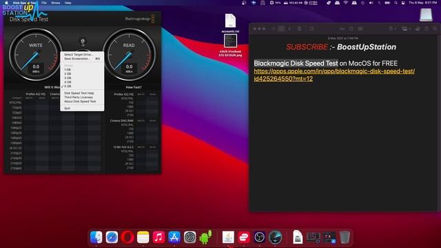Viewport: 441px width, 248px height.
Task: Click the 'Blackmagic Disk Speed Test' highlighted text
Action: [296, 63]
